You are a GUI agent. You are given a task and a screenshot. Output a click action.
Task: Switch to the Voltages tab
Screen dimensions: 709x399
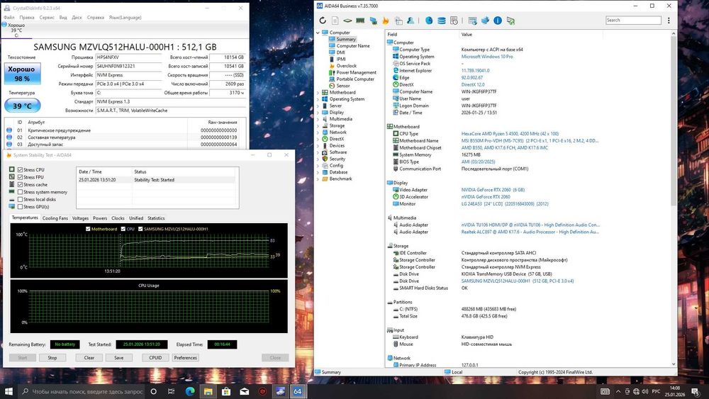pos(81,218)
